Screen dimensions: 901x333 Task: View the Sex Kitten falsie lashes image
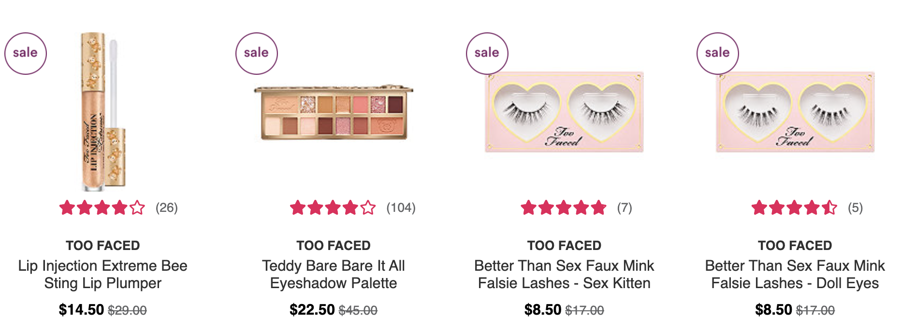(x=564, y=112)
